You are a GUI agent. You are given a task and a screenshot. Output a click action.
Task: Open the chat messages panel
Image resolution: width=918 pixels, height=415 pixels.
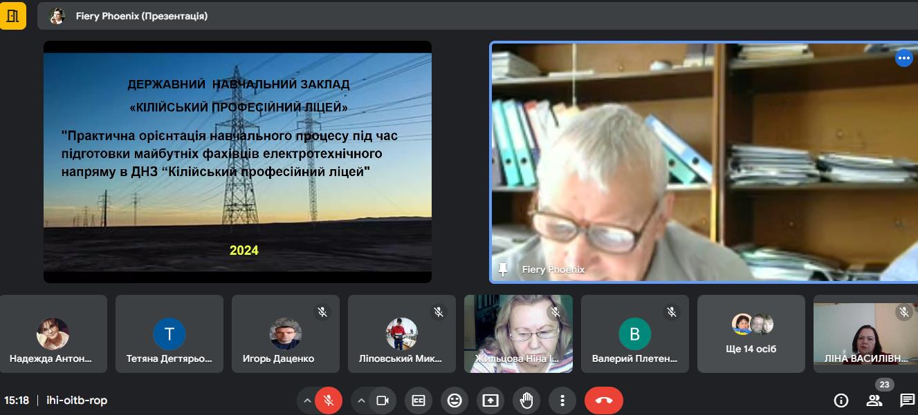point(907,400)
